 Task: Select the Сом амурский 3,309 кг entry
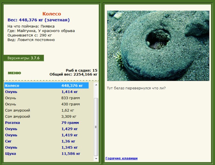(46, 116)
